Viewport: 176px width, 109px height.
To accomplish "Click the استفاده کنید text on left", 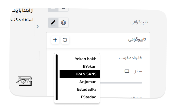I will click(x=23, y=20).
